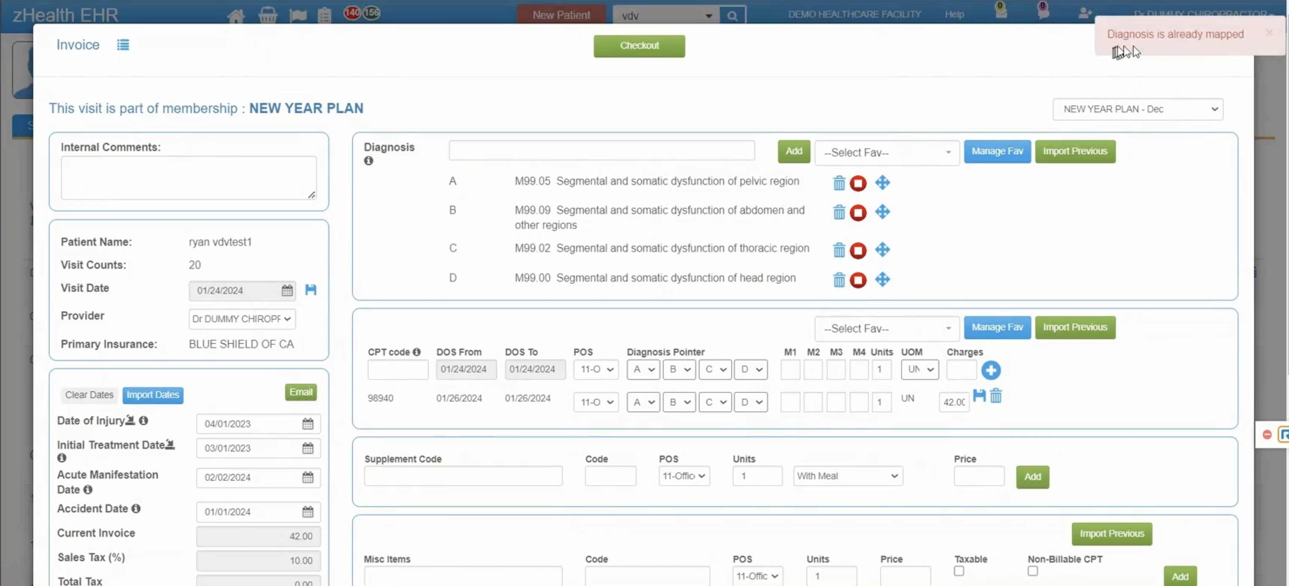Click the green Checkout button

point(639,46)
